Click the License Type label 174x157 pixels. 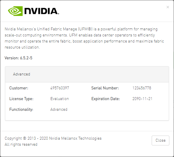(x=21, y=99)
